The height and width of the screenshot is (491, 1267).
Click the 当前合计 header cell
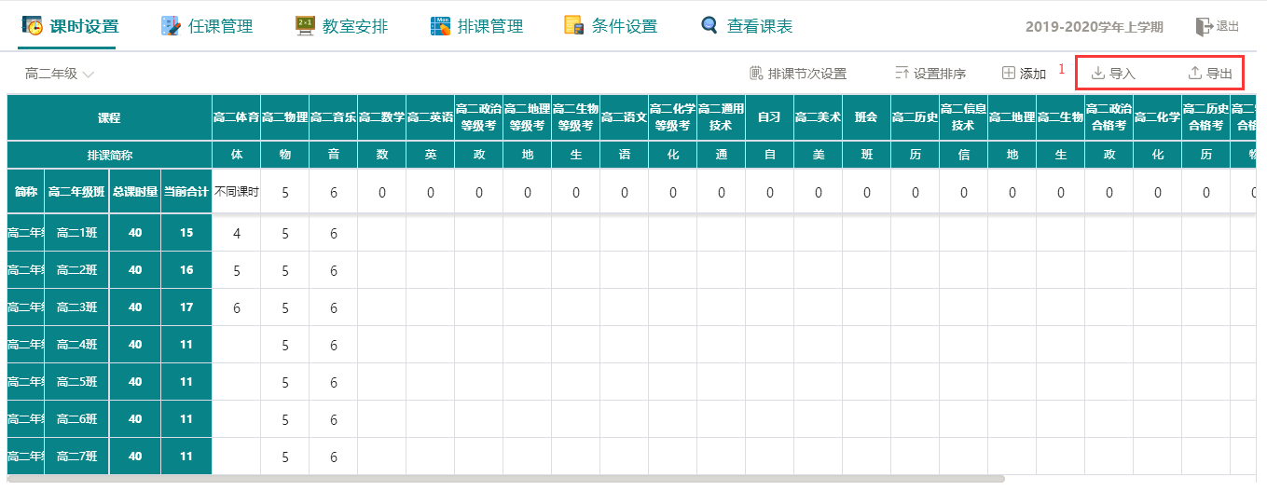(186, 192)
